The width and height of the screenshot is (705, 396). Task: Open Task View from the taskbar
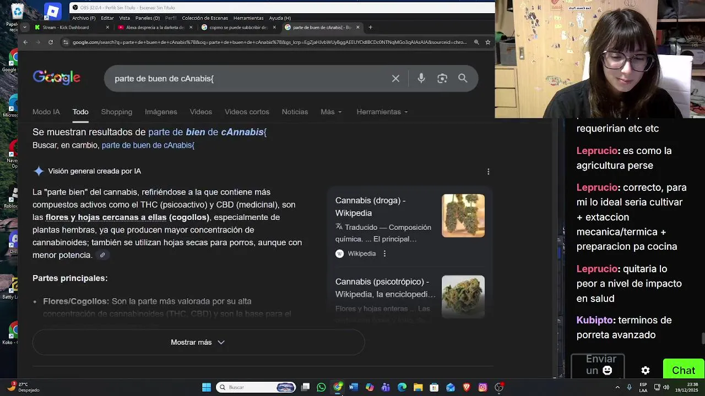click(305, 387)
